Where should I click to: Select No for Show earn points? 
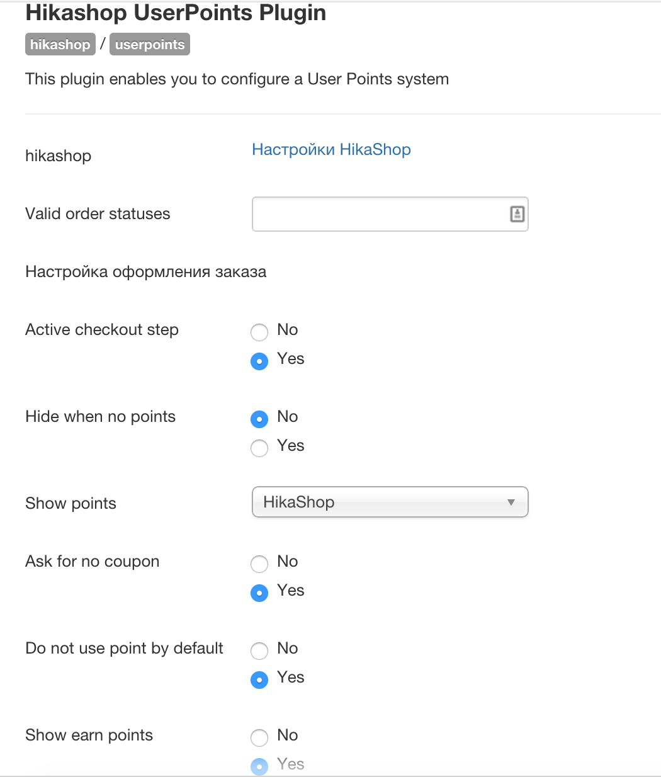click(259, 737)
